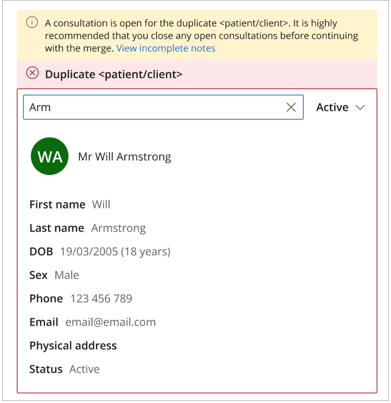Click the Duplicate <patient/client> heading
This screenshot has height=403, width=391.
click(113, 74)
